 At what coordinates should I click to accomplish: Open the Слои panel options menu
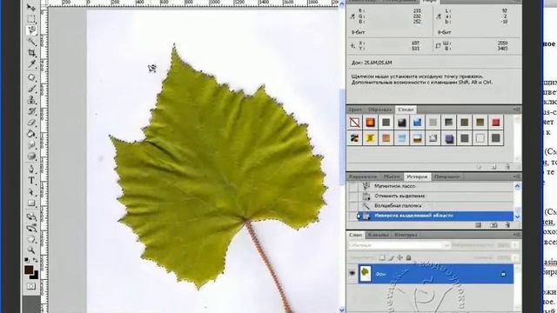(x=517, y=235)
